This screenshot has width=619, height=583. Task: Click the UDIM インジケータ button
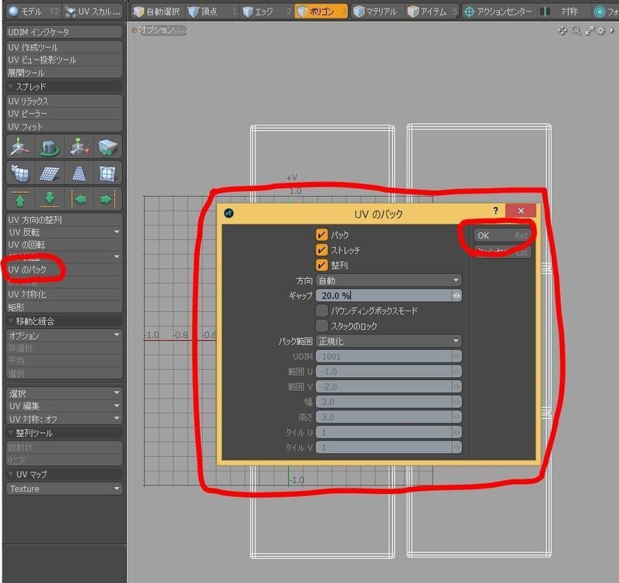tap(64, 32)
